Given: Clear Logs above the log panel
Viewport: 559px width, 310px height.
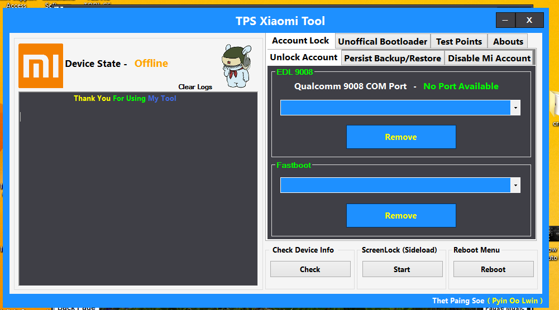Looking at the screenshot, I should [195, 87].
